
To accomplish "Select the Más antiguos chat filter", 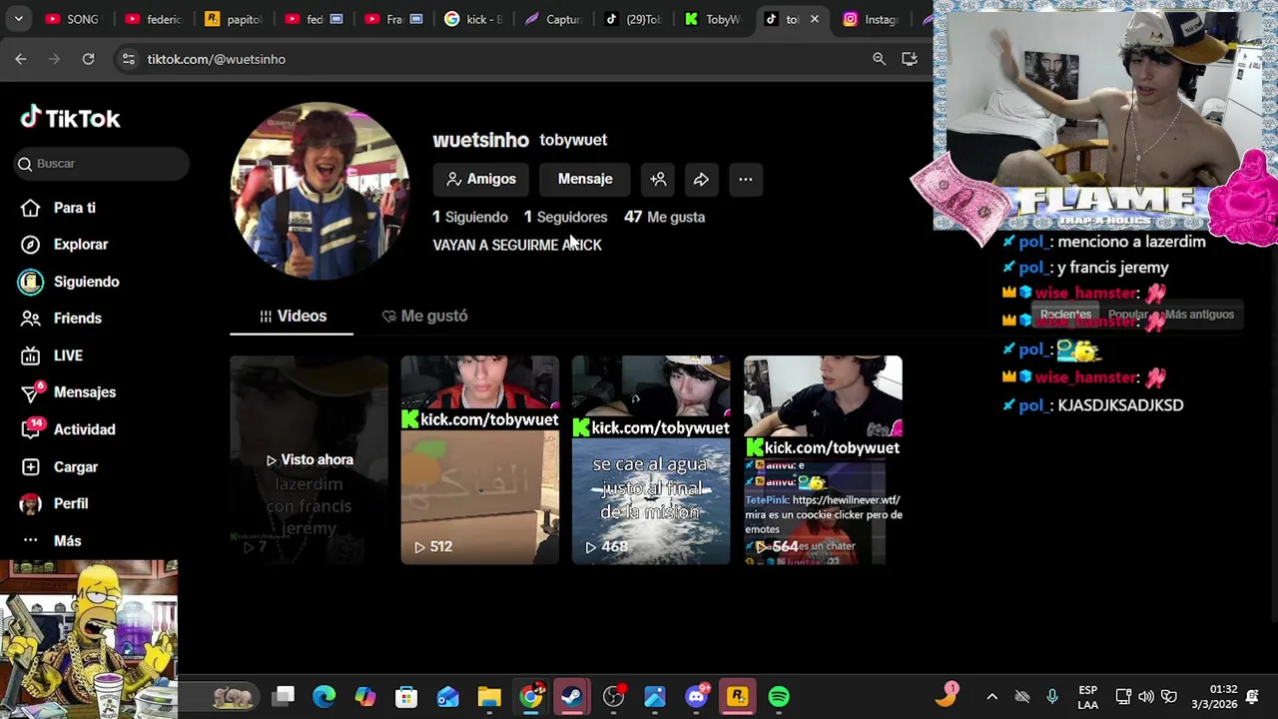I will pos(1199,315).
